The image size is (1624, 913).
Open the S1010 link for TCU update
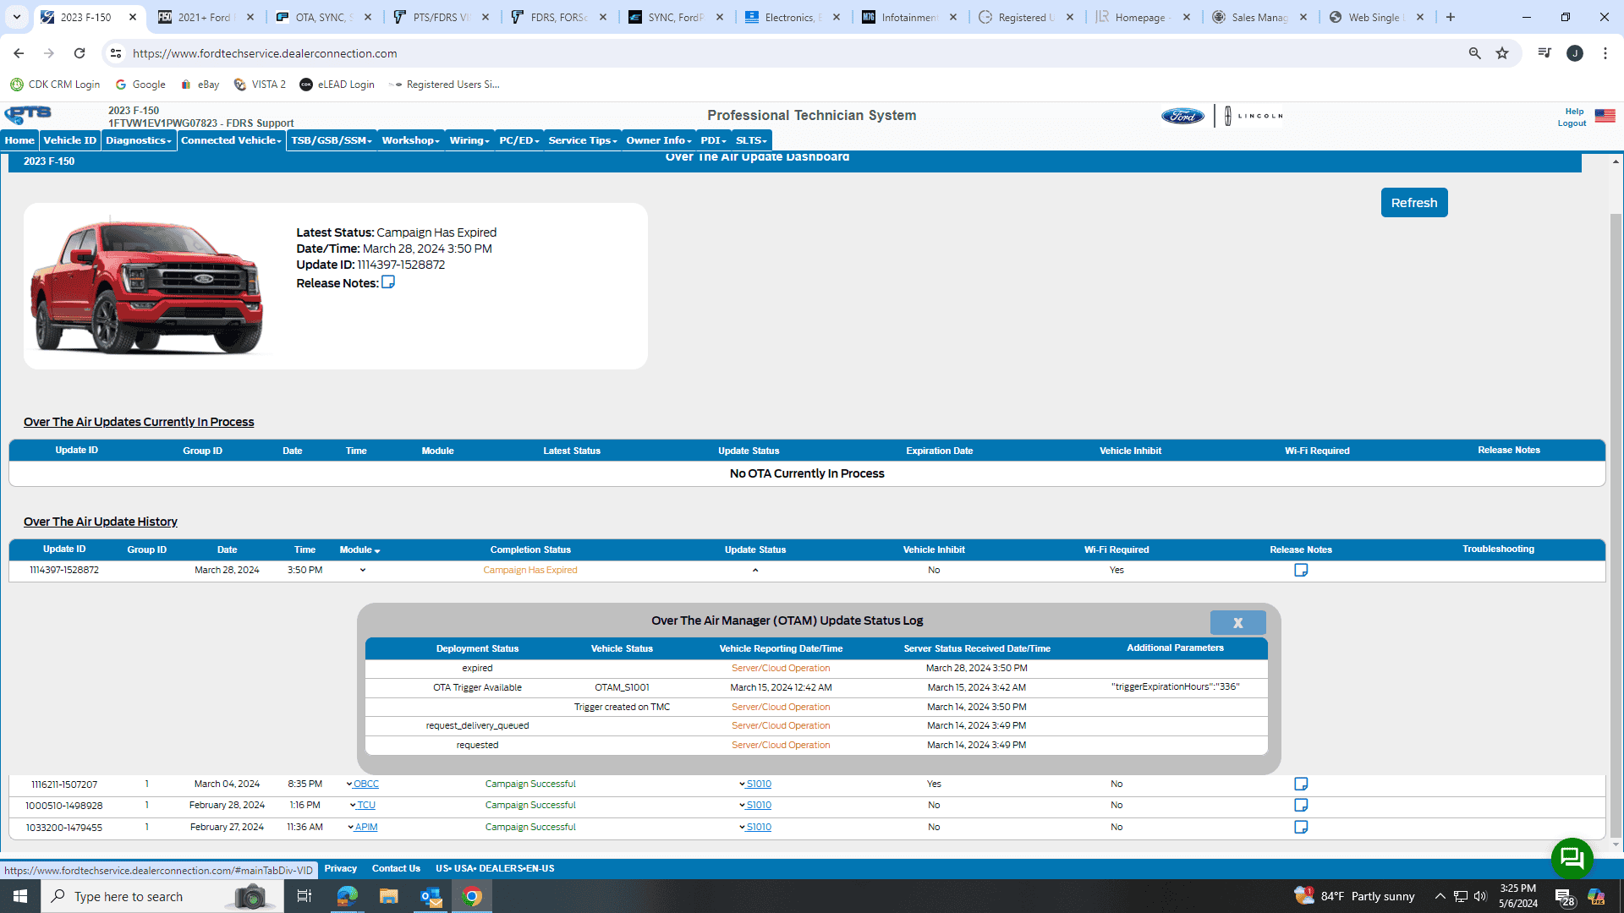[x=758, y=806]
